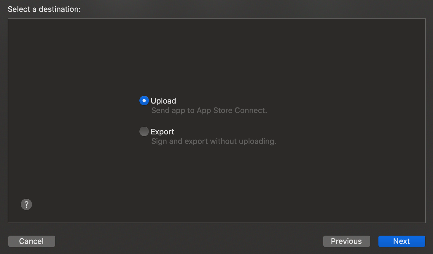Click "Sign and export without uploading." description
The width and height of the screenshot is (433, 254).
214,141
